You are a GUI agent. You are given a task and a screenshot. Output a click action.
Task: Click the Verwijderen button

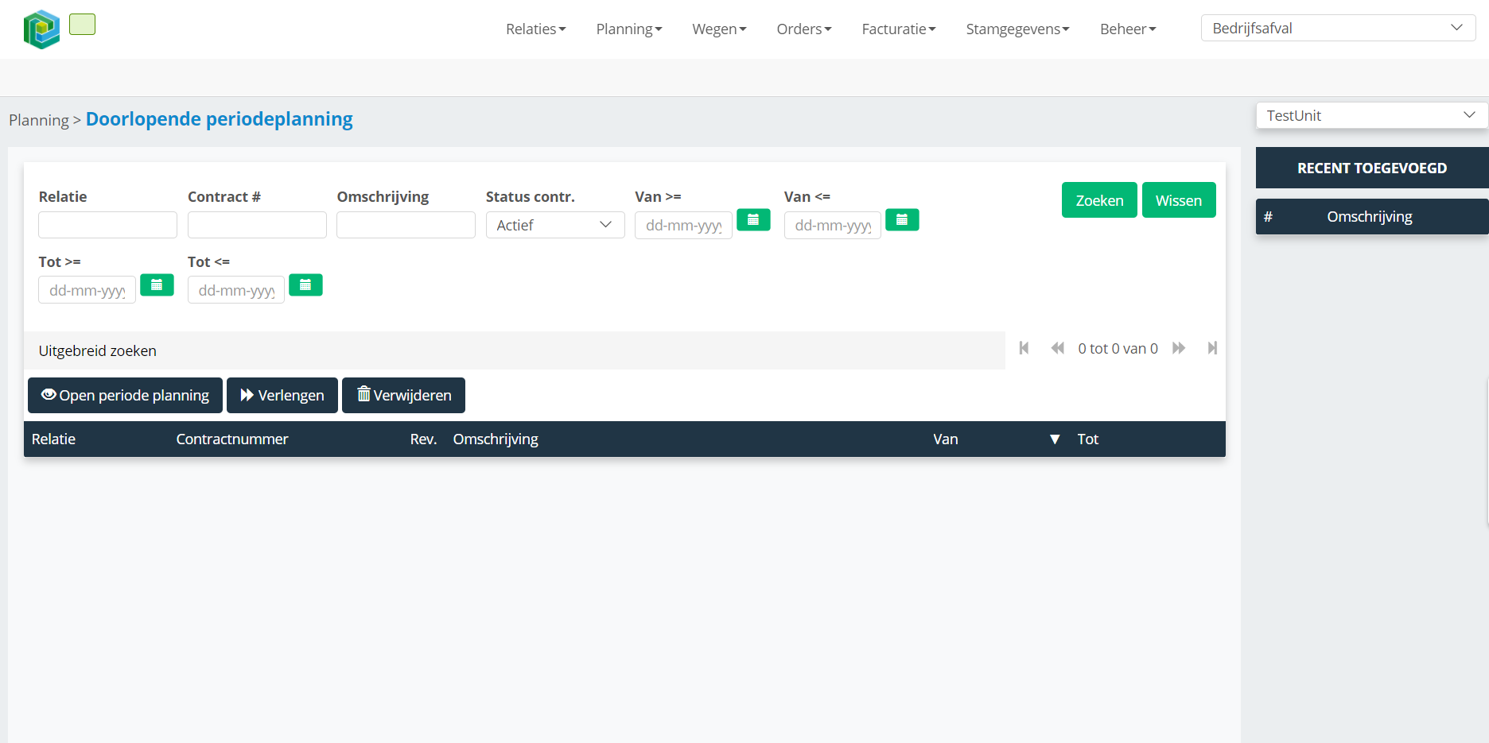[403, 395]
